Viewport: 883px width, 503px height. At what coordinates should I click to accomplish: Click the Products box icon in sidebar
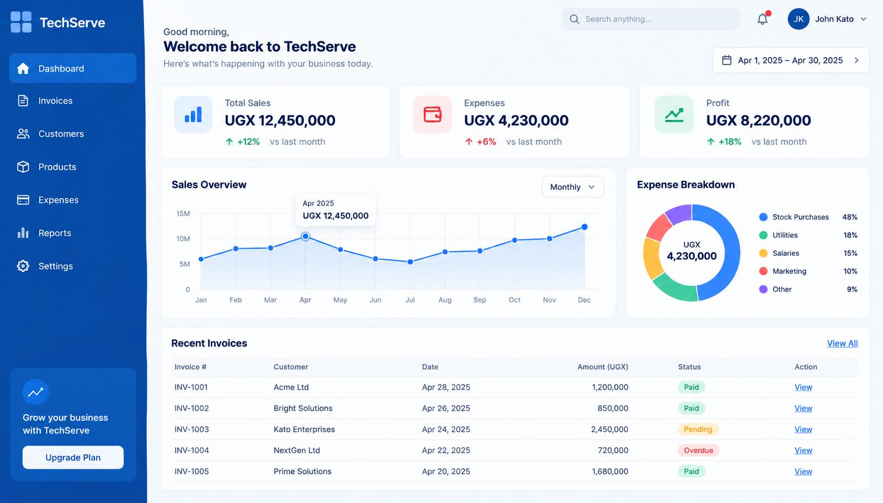coord(23,167)
